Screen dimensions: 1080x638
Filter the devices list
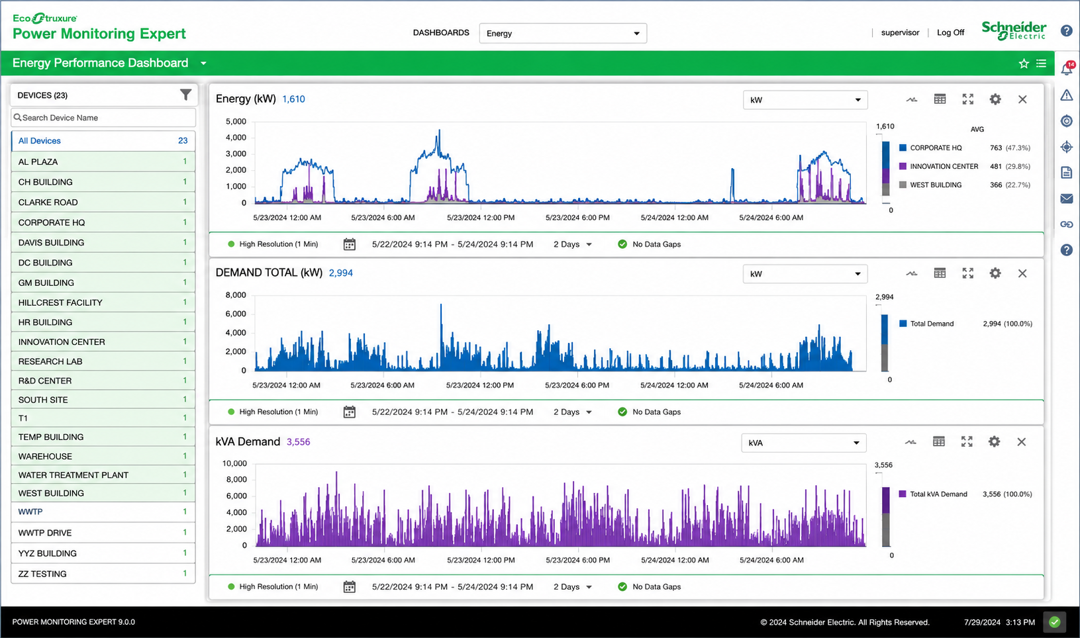click(x=185, y=95)
